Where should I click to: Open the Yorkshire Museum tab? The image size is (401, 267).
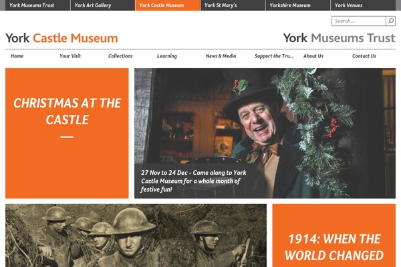(298, 5)
